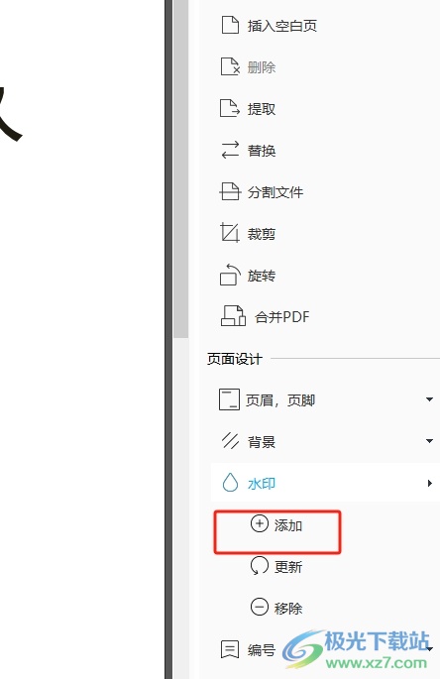
Task: Collapse the Watermark (水印) submenu arrow
Action: (x=429, y=483)
